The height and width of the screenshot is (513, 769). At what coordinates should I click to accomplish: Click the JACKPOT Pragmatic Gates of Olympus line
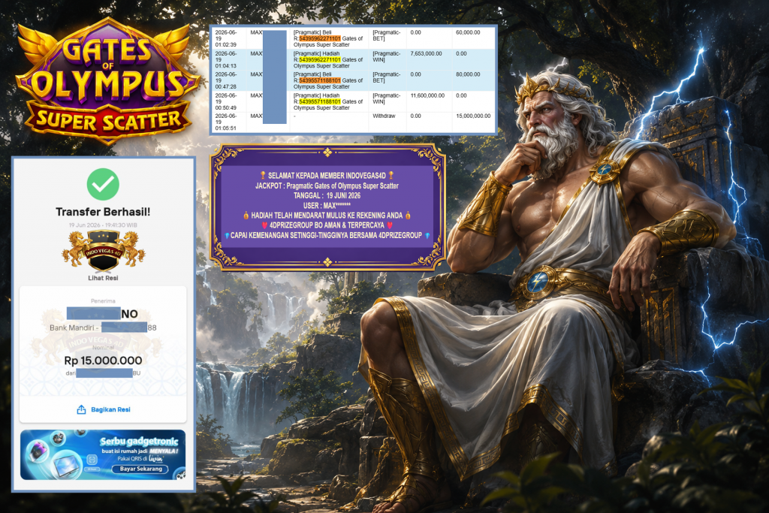point(327,186)
